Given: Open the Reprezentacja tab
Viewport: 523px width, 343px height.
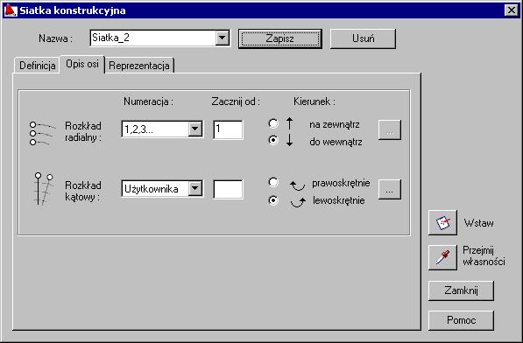Looking at the screenshot, I should tap(139, 66).
